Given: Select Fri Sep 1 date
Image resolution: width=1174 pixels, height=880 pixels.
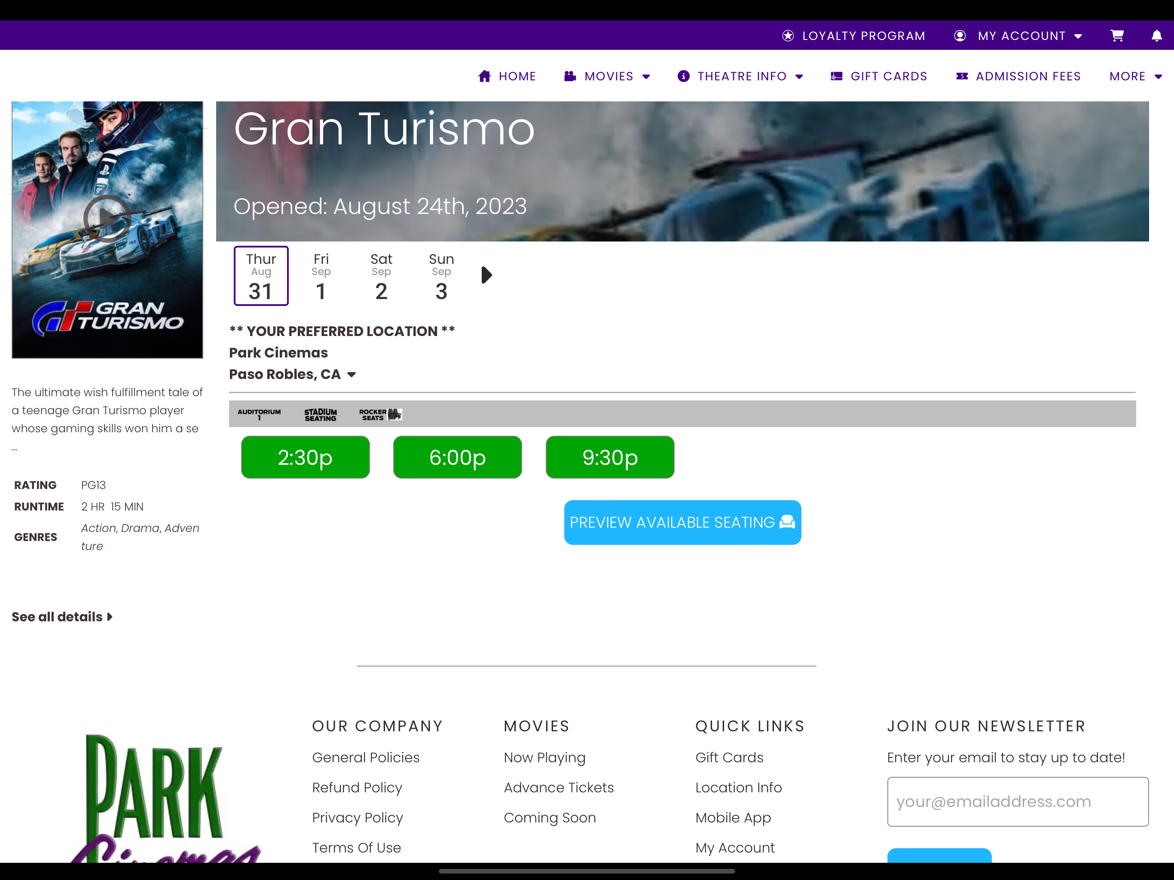Looking at the screenshot, I should point(321,276).
